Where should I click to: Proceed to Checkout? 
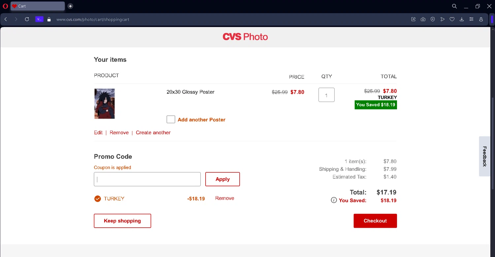coord(375,221)
